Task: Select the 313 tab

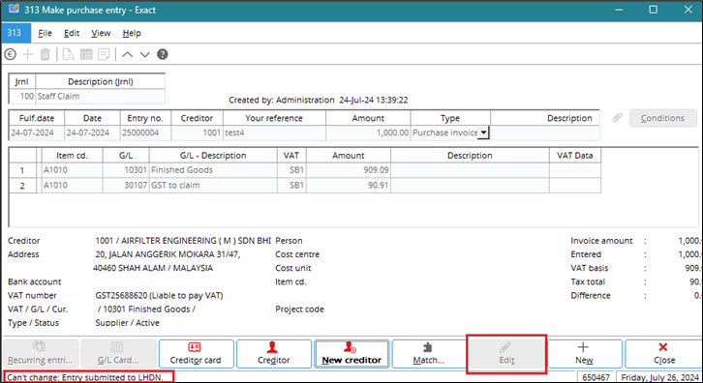Action: tap(15, 33)
